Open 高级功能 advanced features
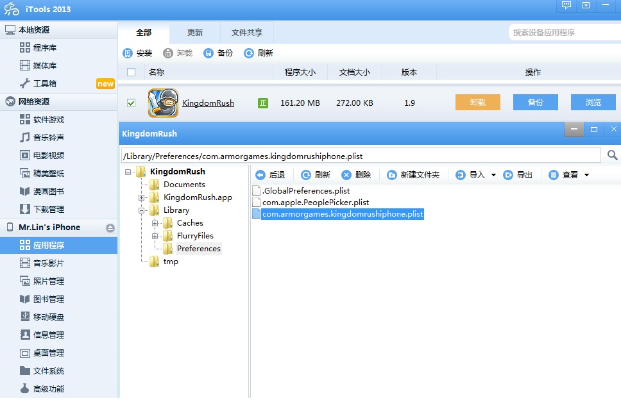 pyautogui.click(x=42, y=389)
